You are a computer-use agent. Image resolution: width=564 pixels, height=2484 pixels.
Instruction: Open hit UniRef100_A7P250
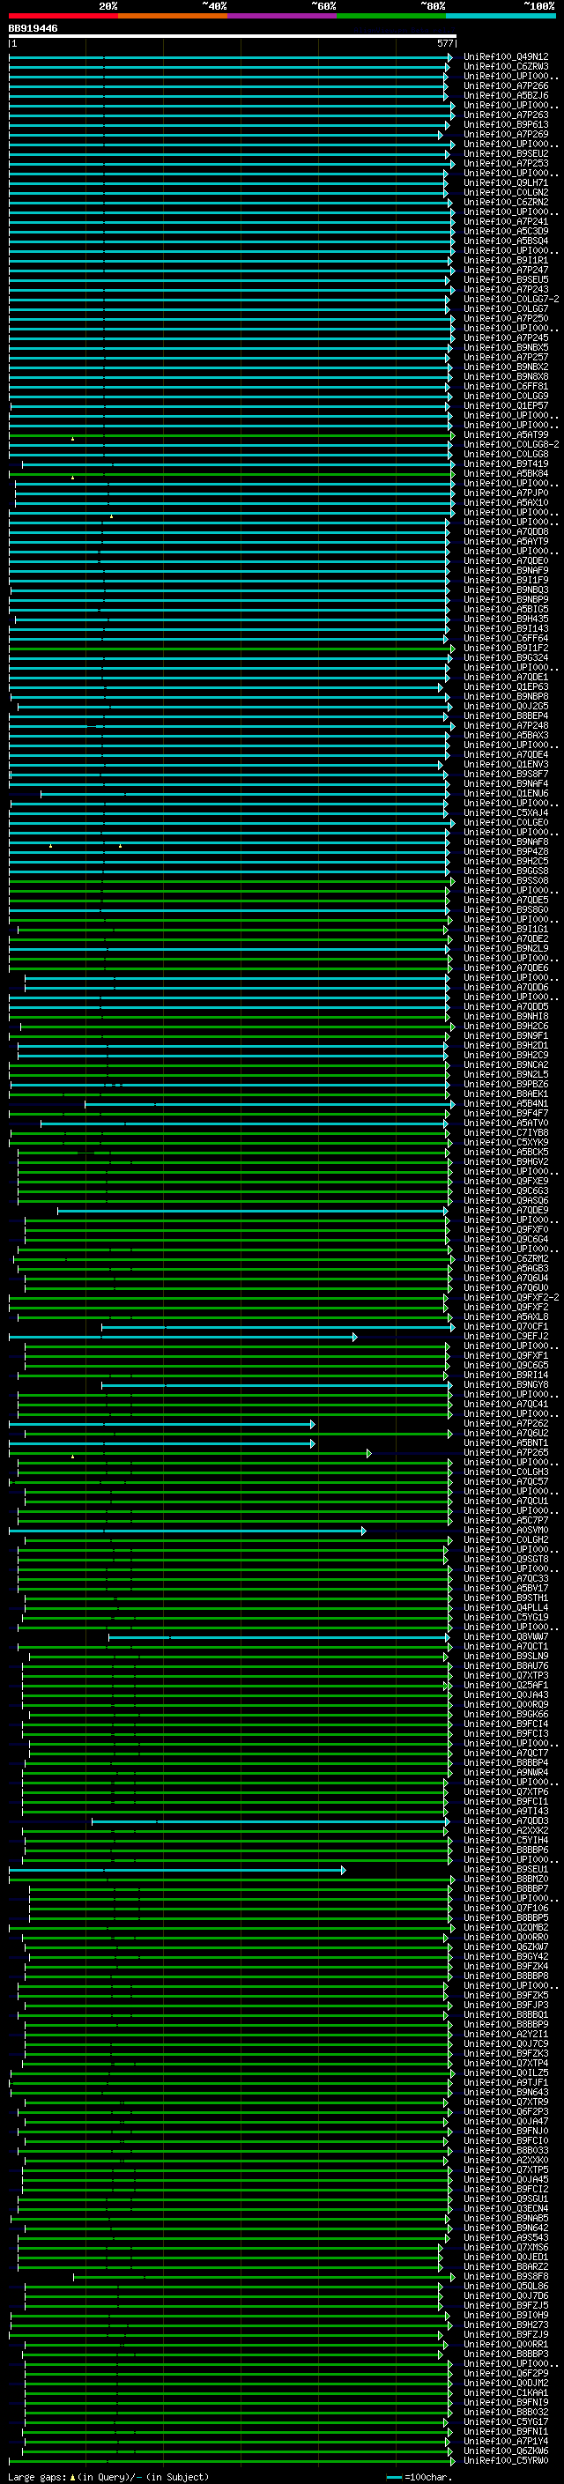[x=505, y=318]
